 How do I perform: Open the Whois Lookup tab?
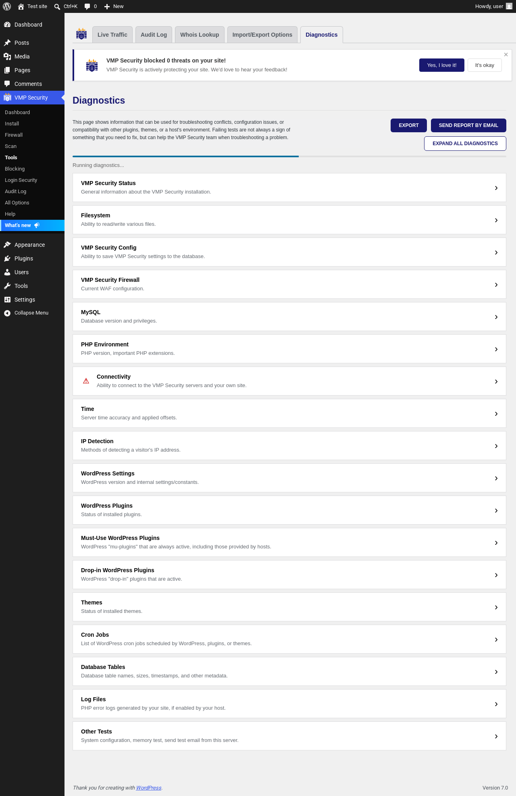pos(200,35)
